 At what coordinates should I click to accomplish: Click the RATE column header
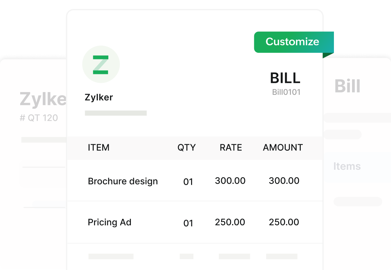point(231,147)
